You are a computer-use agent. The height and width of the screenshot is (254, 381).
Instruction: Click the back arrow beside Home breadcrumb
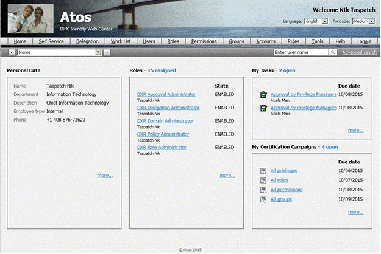pyautogui.click(x=12, y=53)
